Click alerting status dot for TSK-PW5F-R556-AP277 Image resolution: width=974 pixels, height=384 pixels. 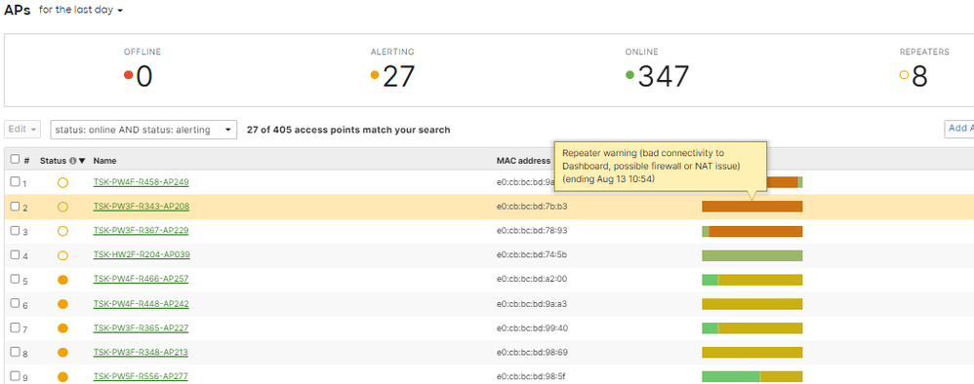pyautogui.click(x=62, y=376)
